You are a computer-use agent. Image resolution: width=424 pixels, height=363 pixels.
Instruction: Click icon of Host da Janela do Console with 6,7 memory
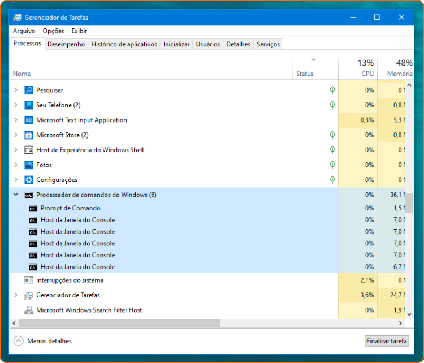tap(33, 267)
